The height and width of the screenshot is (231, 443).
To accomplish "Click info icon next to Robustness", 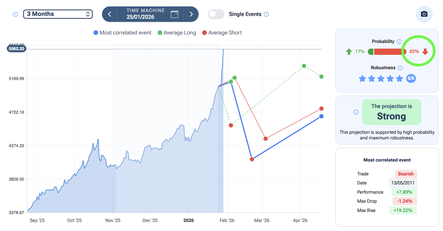I will [x=400, y=68].
